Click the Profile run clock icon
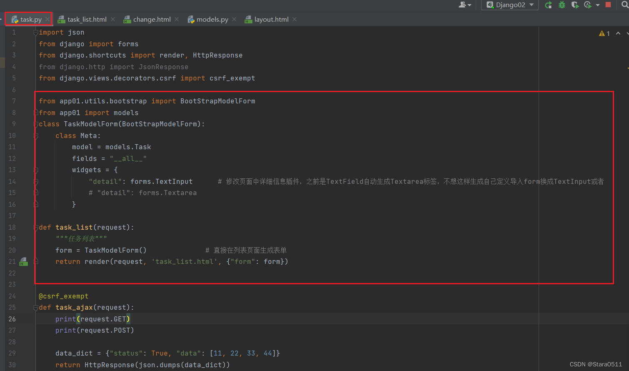629x371 pixels. (588, 5)
